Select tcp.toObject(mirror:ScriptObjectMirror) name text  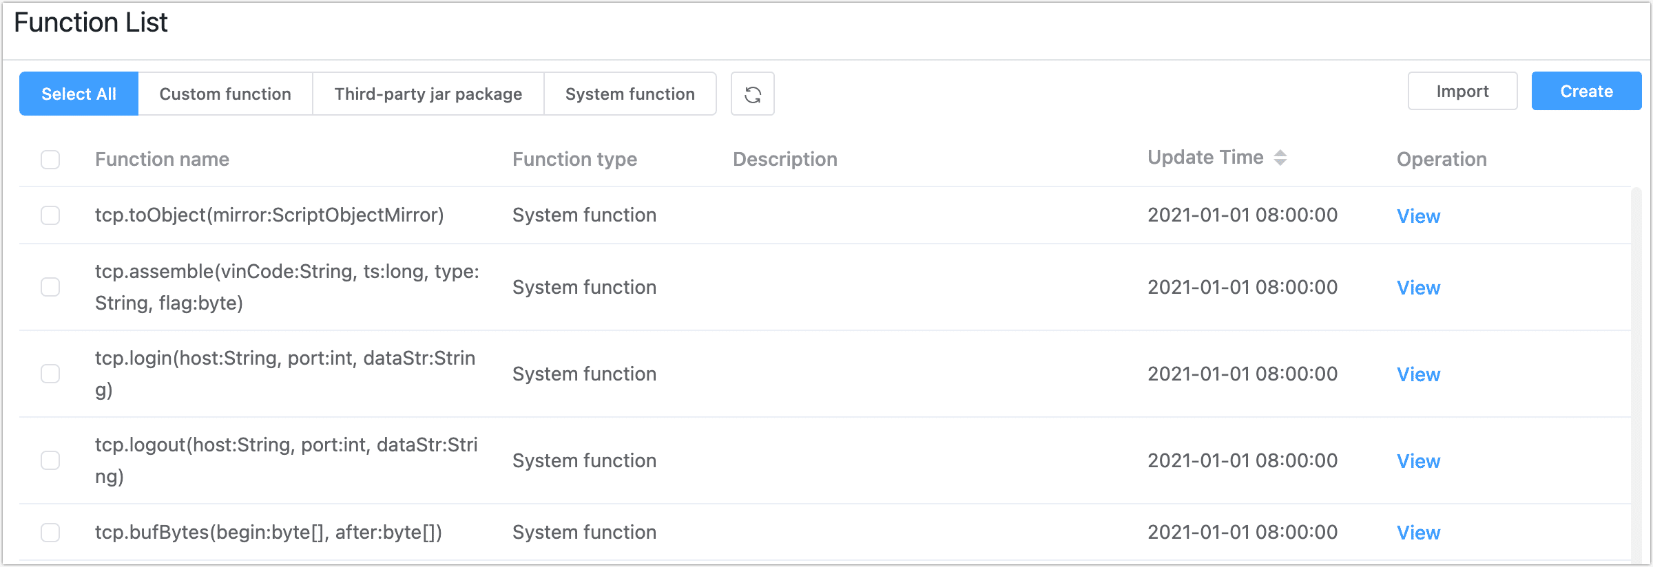[x=269, y=215]
